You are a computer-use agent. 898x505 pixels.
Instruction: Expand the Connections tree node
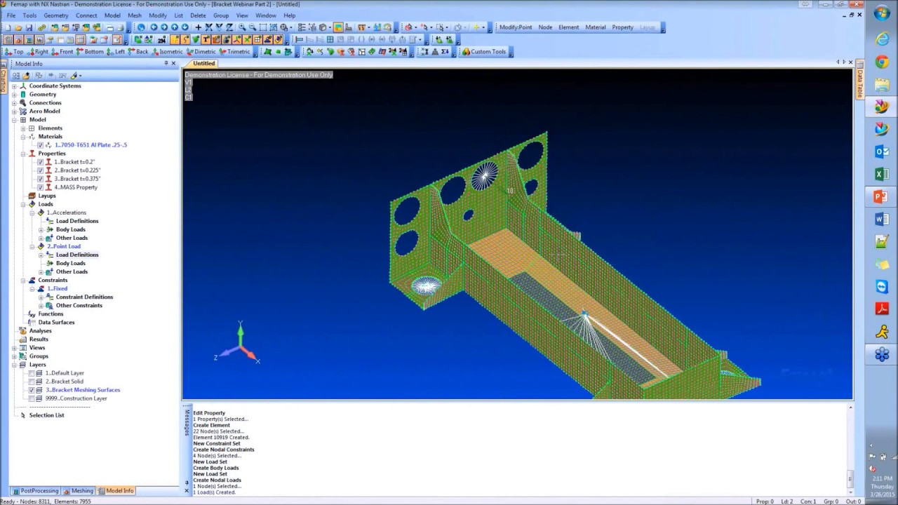(x=14, y=103)
